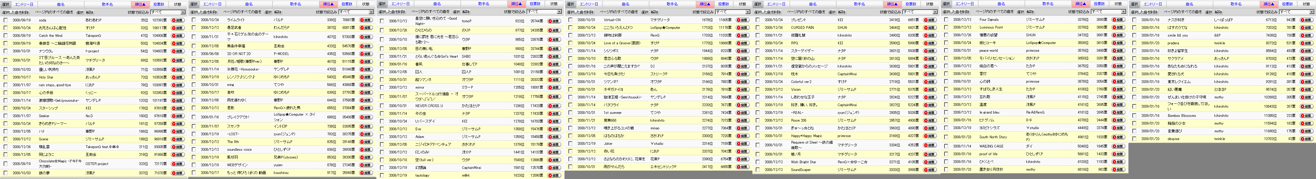Vote for soundless voice

coord(366,150)
